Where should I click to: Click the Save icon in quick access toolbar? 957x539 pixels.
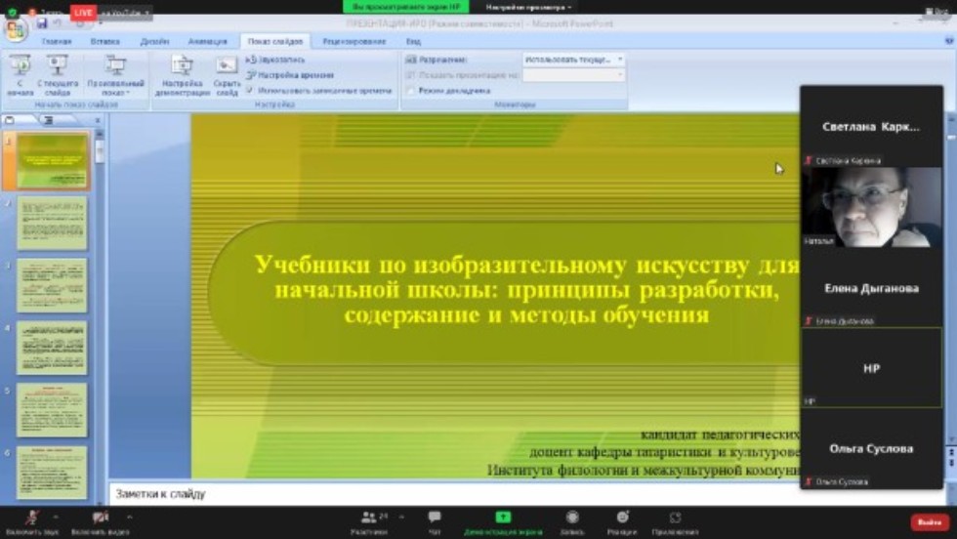[41, 23]
